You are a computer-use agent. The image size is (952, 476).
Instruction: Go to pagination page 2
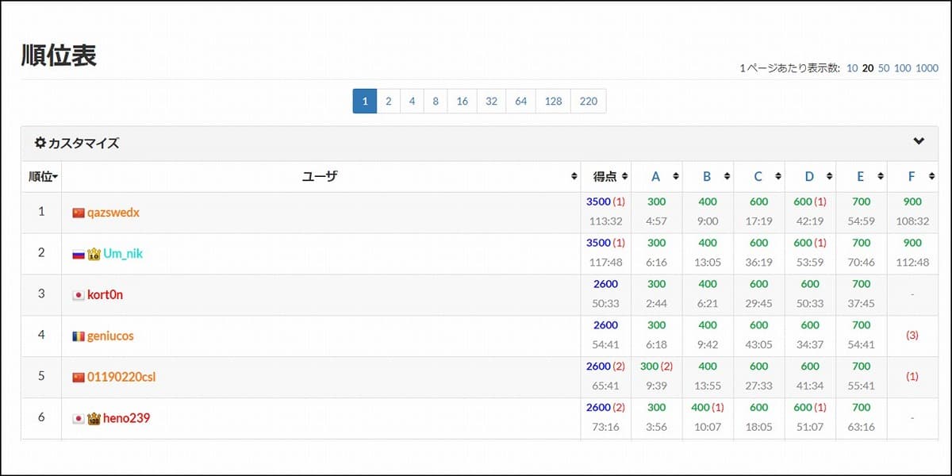click(389, 101)
